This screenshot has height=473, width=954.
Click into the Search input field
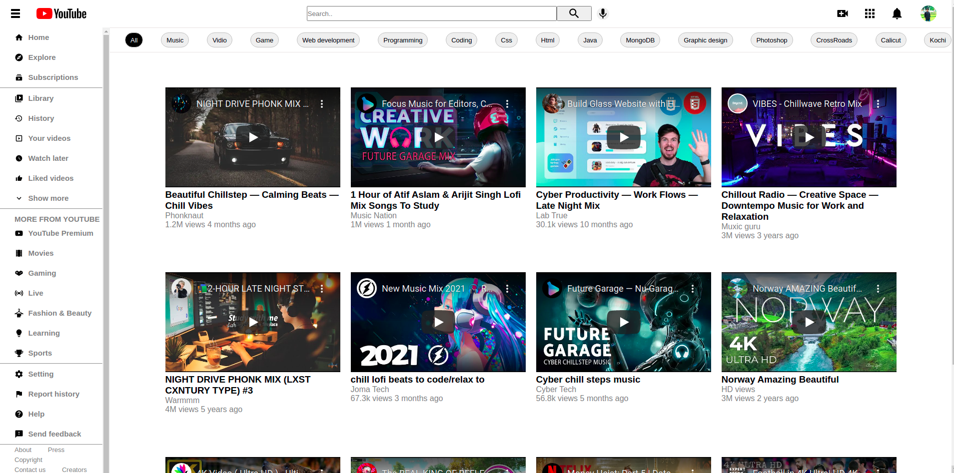pos(431,13)
